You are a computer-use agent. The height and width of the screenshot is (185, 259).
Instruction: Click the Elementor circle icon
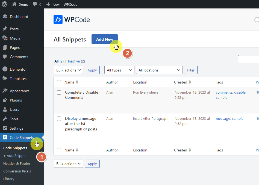(5, 69)
